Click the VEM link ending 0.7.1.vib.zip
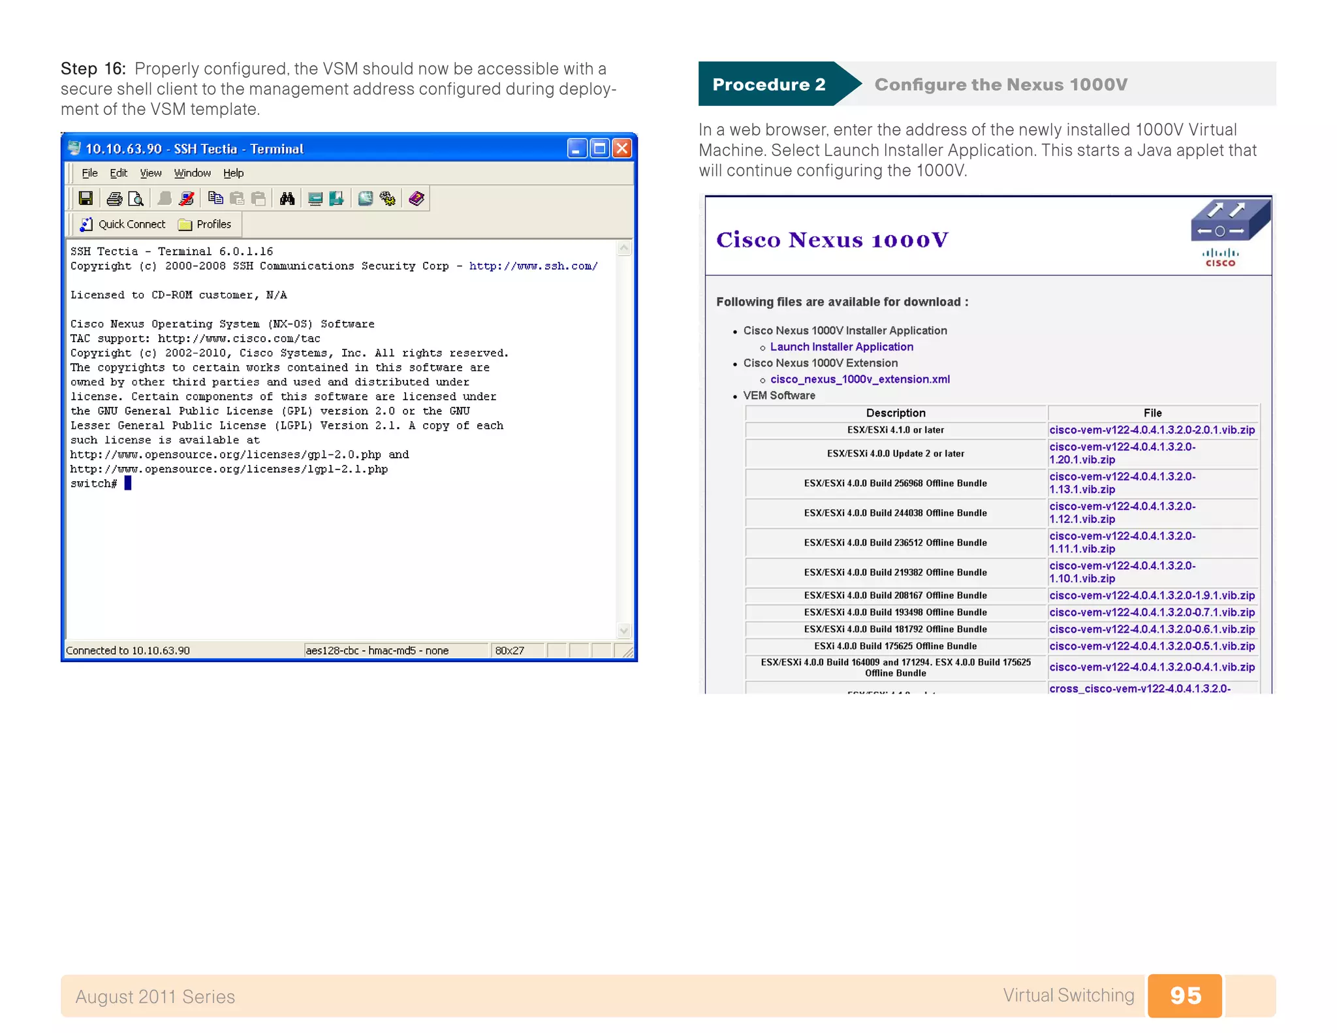The image size is (1337, 1033). [1152, 612]
